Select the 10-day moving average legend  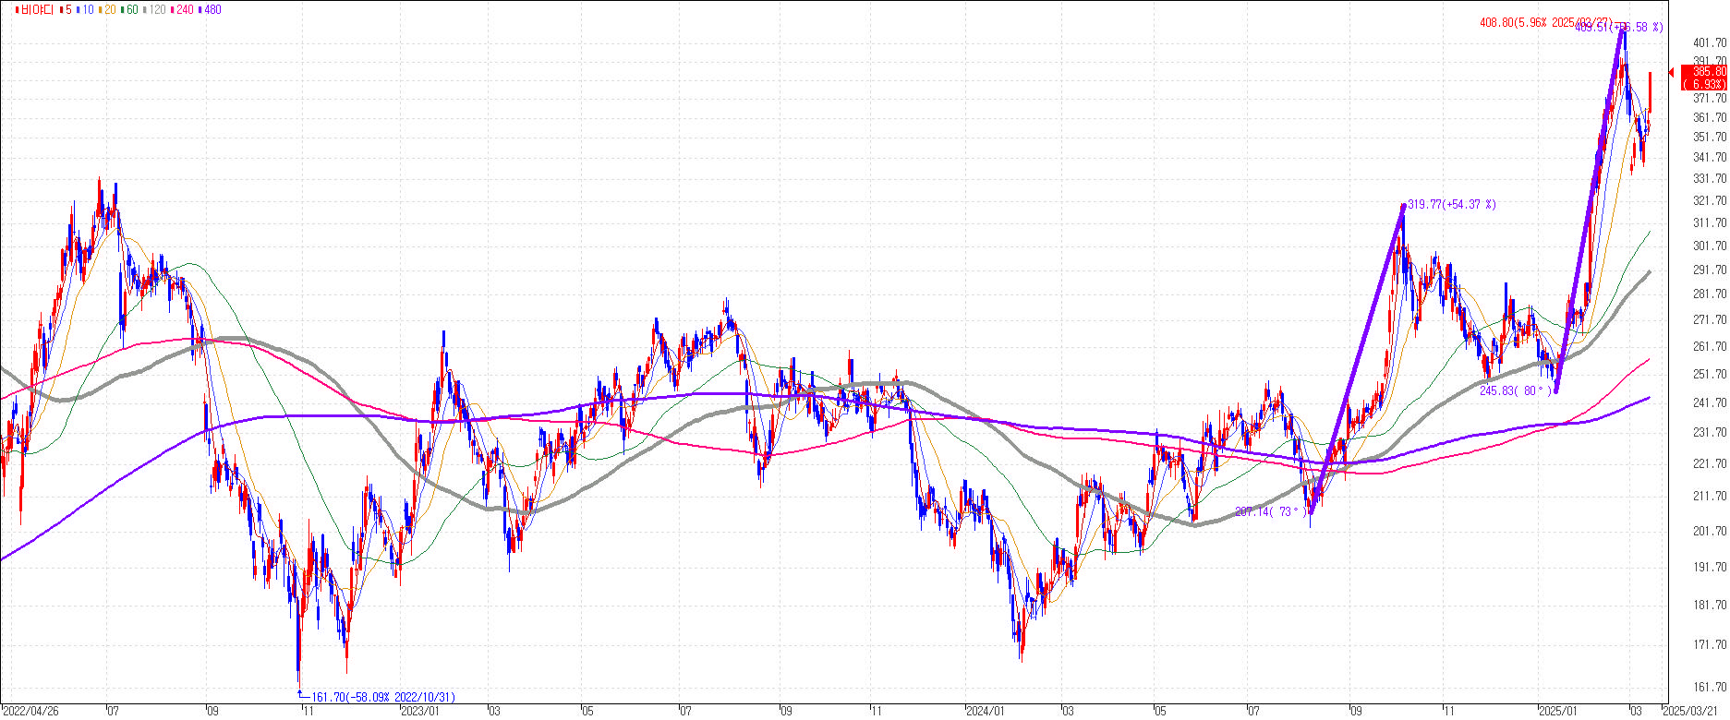pos(85,9)
